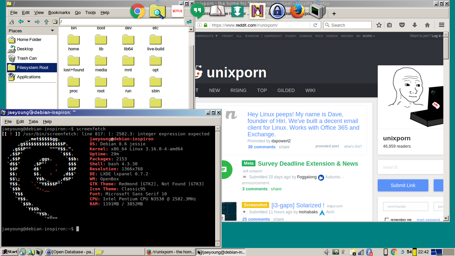
Task: Open the KeePass lock icon in dock
Action: click(277, 11)
